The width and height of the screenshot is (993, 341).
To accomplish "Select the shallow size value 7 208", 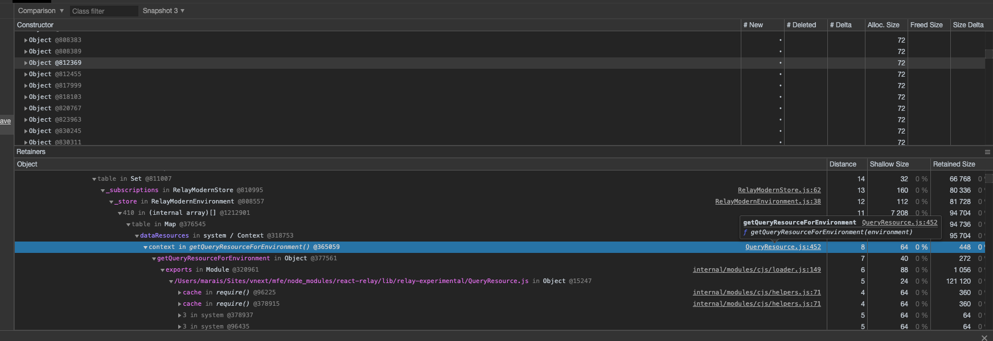I will (x=900, y=213).
